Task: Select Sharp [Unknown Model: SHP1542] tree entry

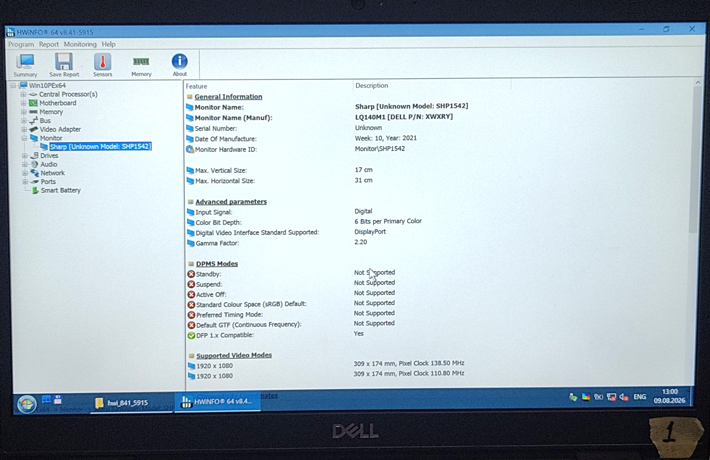Action: click(100, 146)
